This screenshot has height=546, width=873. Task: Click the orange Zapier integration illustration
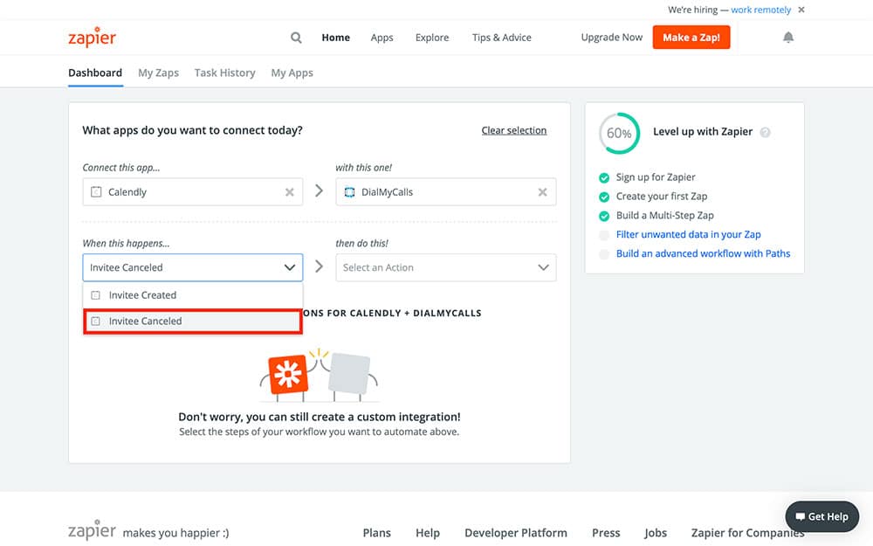[287, 374]
